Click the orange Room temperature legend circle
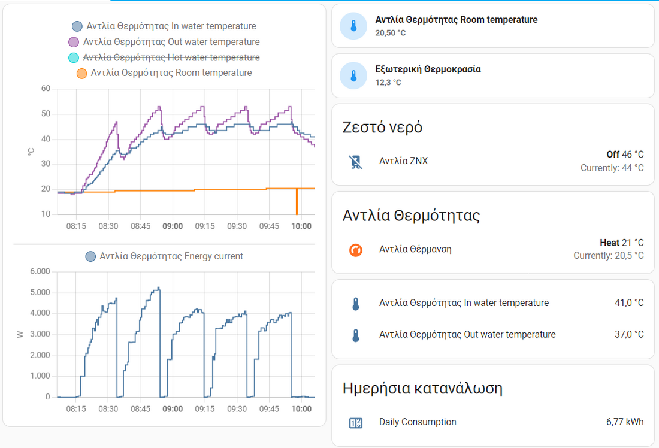Screen dimensions: 659x448 tap(82, 73)
